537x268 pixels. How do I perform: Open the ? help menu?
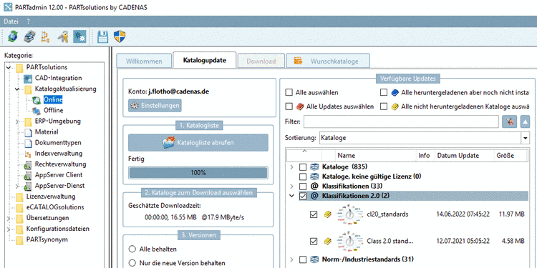tap(29, 21)
